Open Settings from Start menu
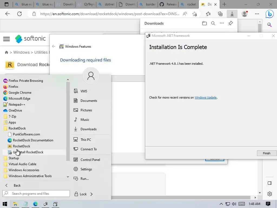Image resolution: width=277 pixels, height=208 pixels. click(x=83, y=169)
